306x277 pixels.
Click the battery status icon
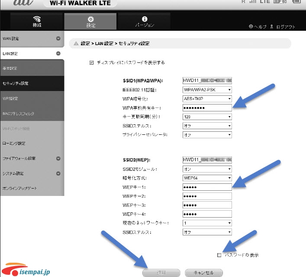tap(296, 1)
